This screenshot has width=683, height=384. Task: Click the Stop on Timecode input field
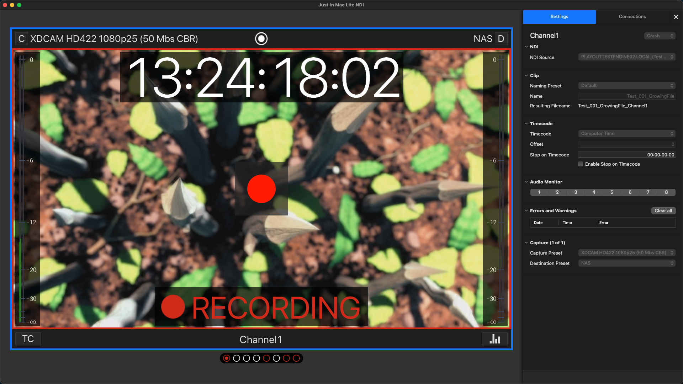point(626,155)
